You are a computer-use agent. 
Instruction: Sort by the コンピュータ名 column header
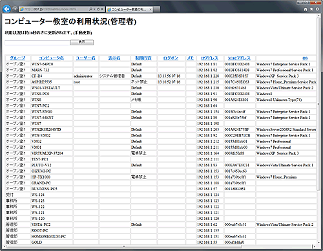coord(51,58)
